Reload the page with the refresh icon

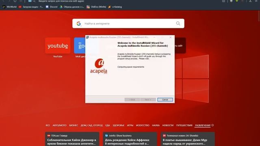coord(15,1)
